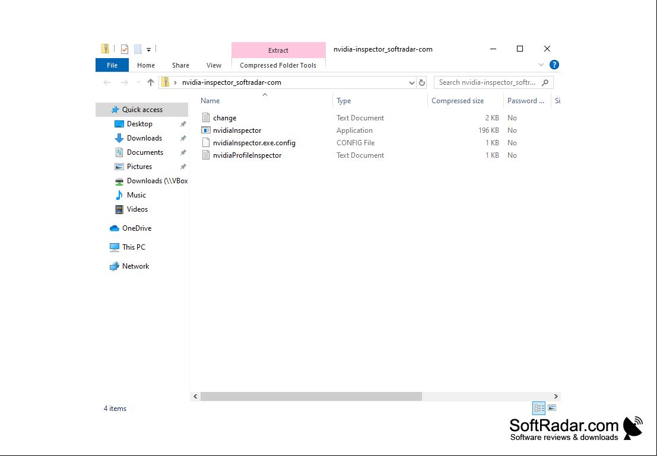The height and width of the screenshot is (456, 657).
Task: Open the Downloads (\\VBox network share
Action: coord(157,181)
